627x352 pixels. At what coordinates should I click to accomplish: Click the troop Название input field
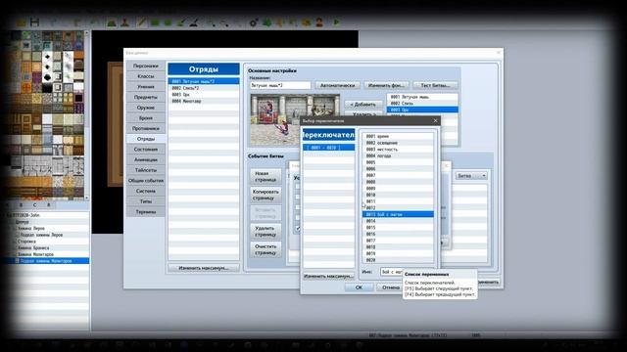[280, 85]
